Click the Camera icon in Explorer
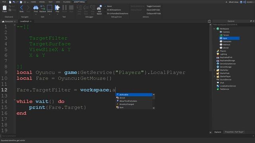The height and width of the screenshot is (143, 255). (x=221, y=32)
